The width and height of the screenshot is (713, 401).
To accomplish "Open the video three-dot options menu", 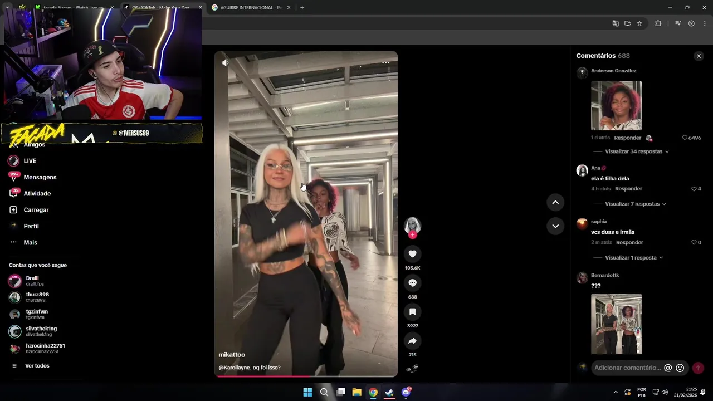I will point(385,63).
